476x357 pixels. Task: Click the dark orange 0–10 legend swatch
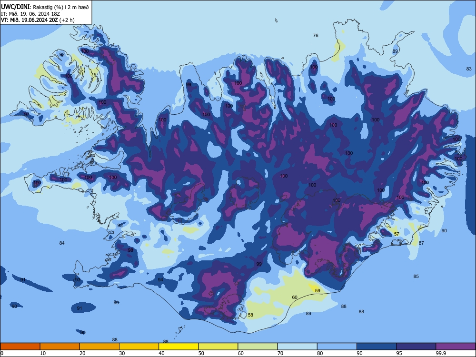(20, 347)
